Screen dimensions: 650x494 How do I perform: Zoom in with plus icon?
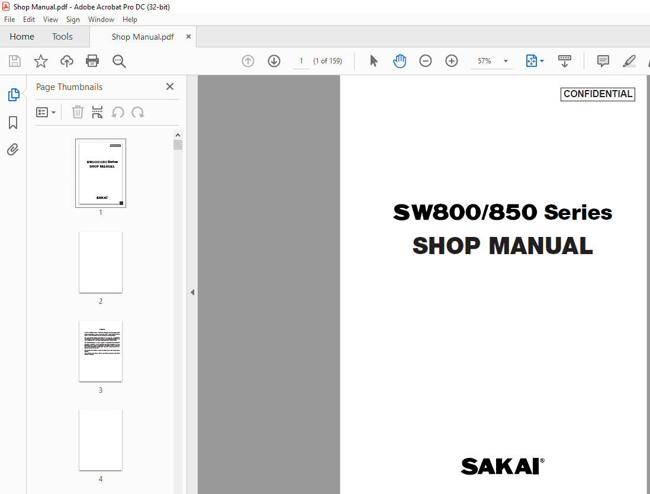tap(452, 61)
